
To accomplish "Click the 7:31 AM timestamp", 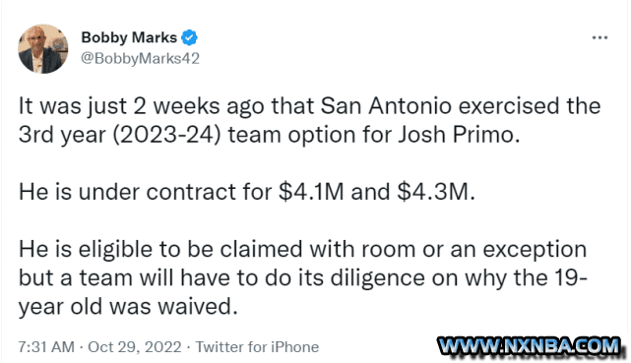I will tap(46, 347).
